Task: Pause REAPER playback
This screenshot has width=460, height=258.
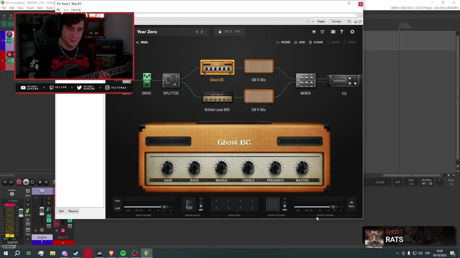Action: pos(46,182)
